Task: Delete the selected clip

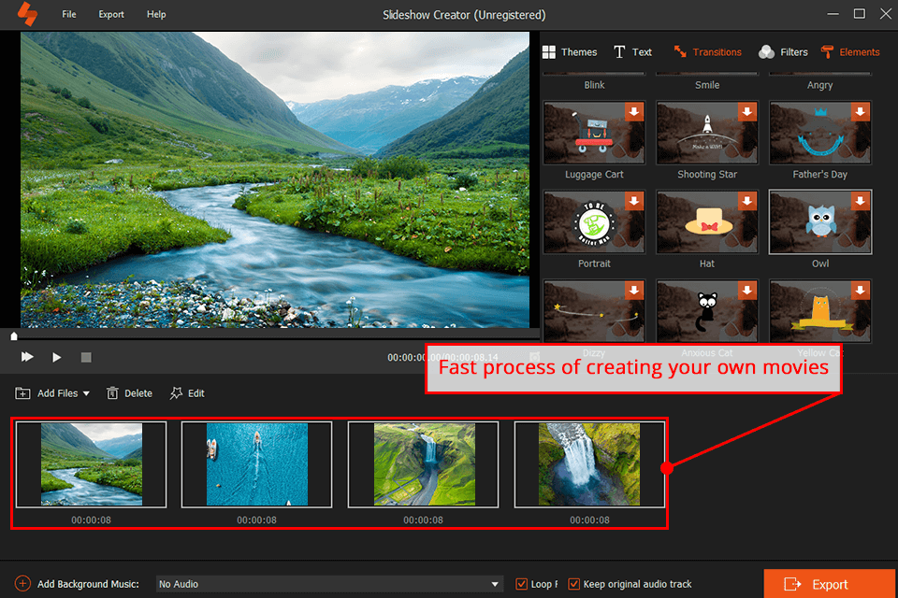Action: click(x=129, y=393)
